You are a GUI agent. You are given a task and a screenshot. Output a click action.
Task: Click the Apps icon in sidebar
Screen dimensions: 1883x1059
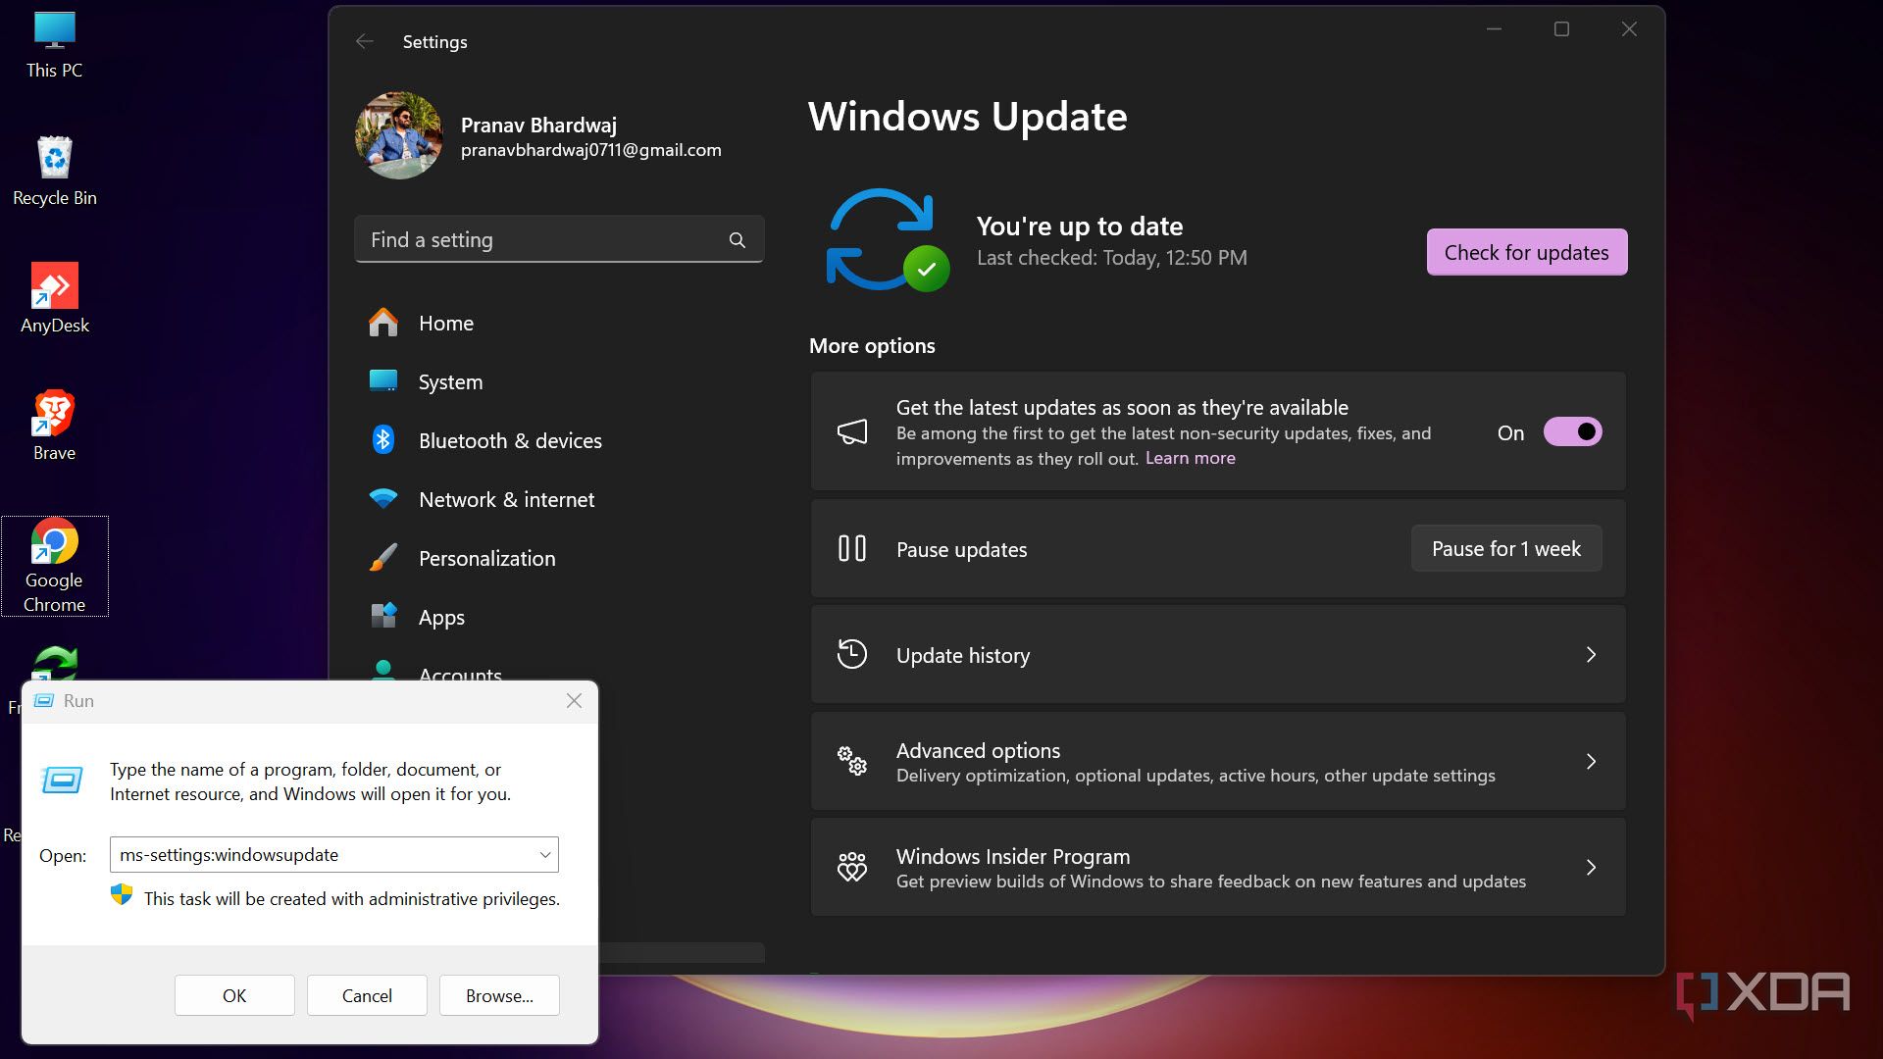pos(383,616)
